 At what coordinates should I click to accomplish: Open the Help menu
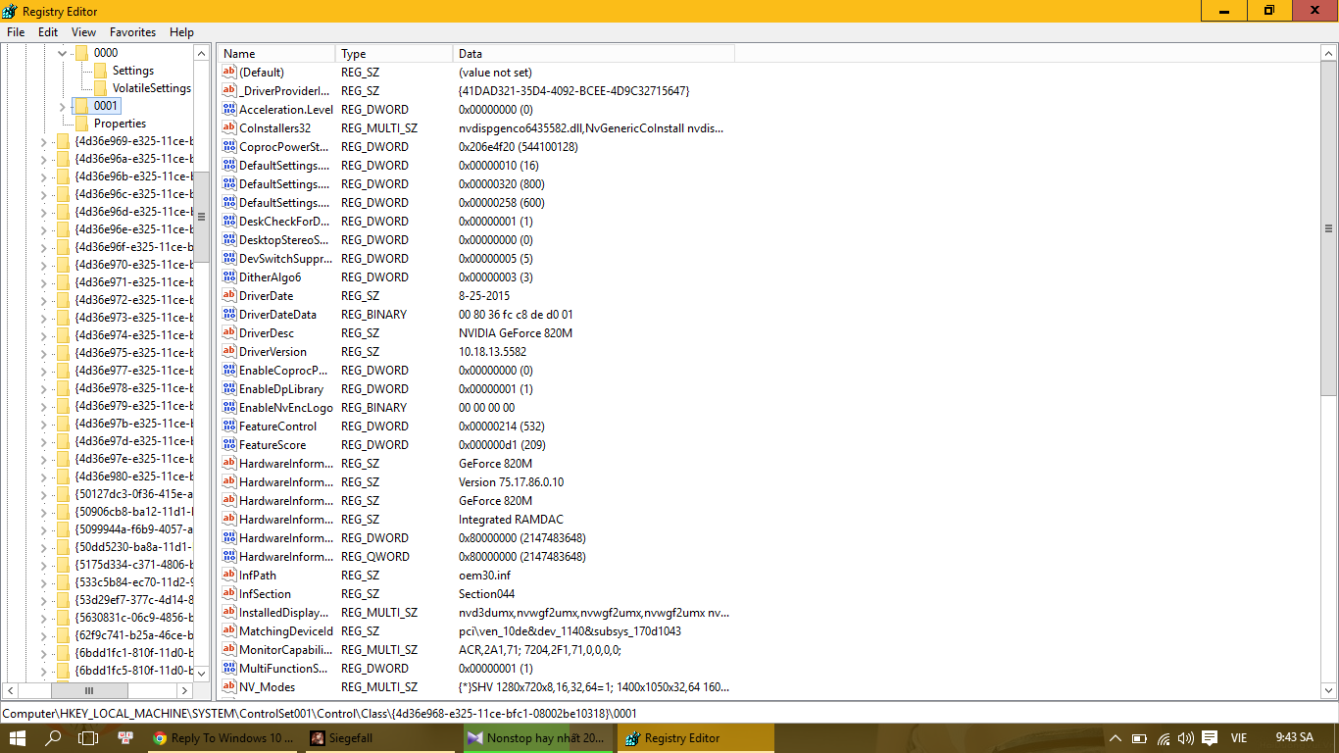[182, 32]
